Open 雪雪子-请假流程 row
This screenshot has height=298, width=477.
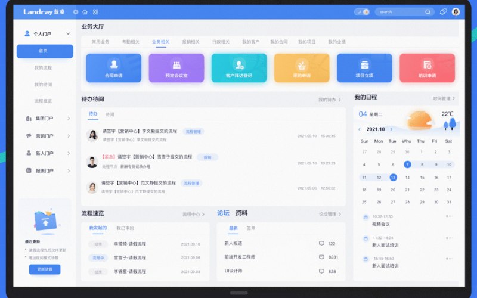(145, 257)
